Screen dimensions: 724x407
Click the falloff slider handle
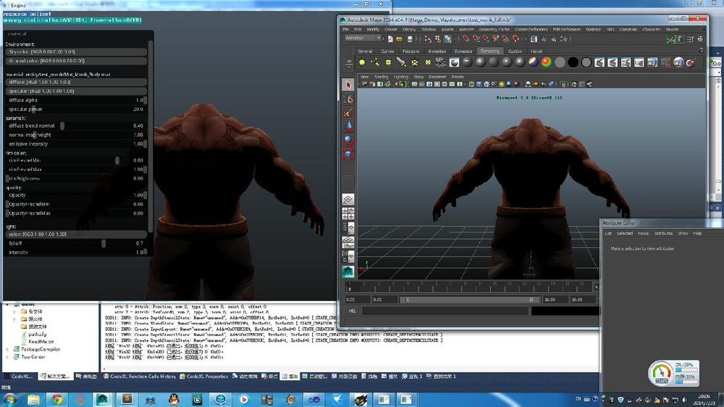pos(104,243)
